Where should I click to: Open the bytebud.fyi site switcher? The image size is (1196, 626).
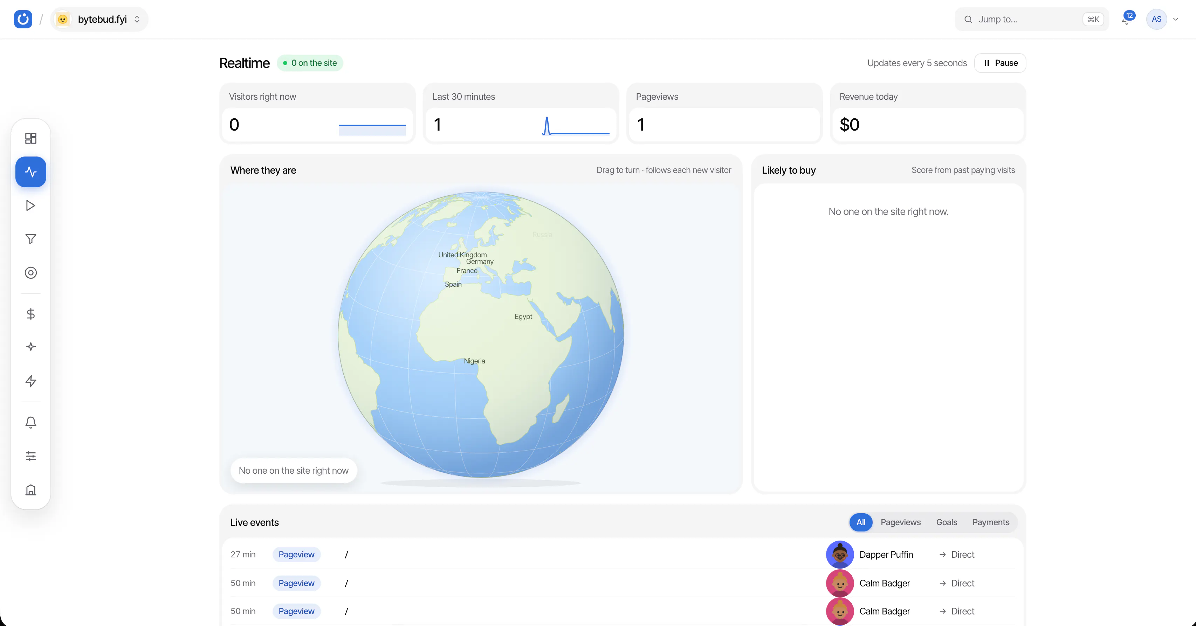click(x=99, y=19)
